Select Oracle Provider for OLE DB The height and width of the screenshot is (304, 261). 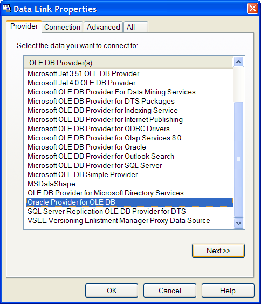point(129,202)
